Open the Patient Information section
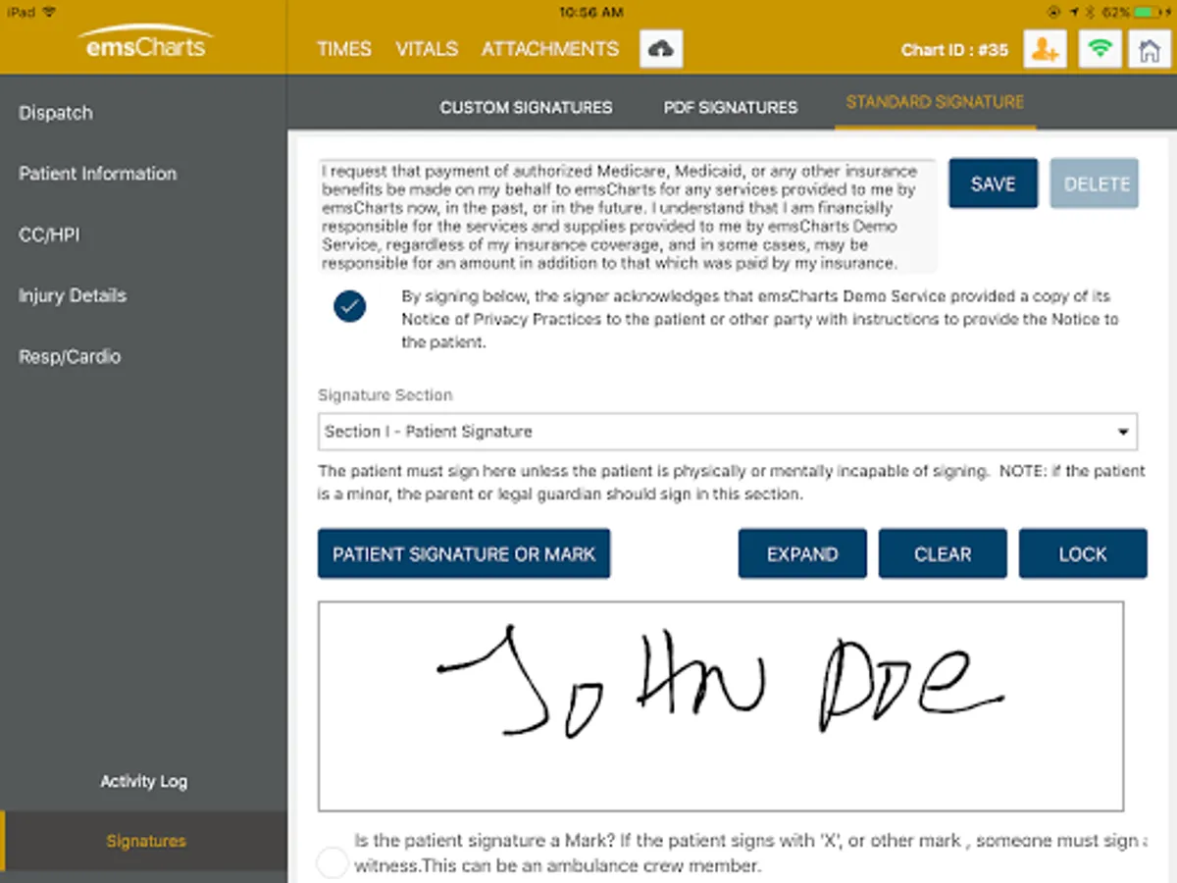Screen dimensions: 1177x883 (98, 174)
